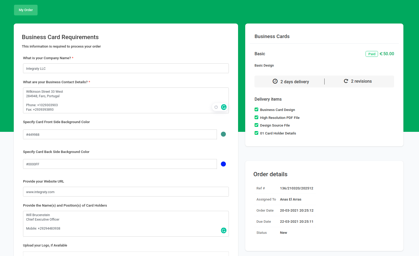This screenshot has height=256, width=419.
Task: Click the clock icon beside 2 days delivery
Action: (x=275, y=81)
